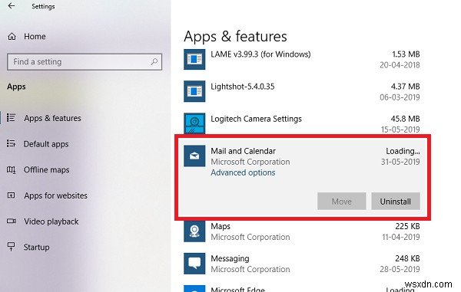
Task: Open Advanced options for Mail and Calendar
Action: (x=243, y=172)
